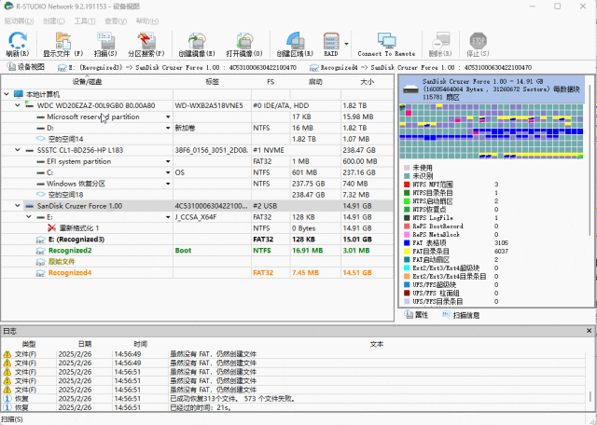The height and width of the screenshot is (425, 597).
Task: Collapse SSSTC CL1-8D256-HP drive node
Action: click(x=18, y=150)
